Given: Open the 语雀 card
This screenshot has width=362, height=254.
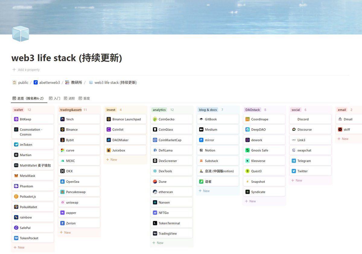Looking at the screenshot, I should (218, 182).
